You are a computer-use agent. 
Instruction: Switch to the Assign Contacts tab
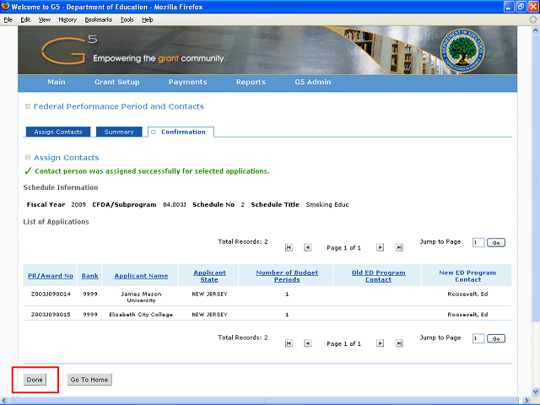57,132
